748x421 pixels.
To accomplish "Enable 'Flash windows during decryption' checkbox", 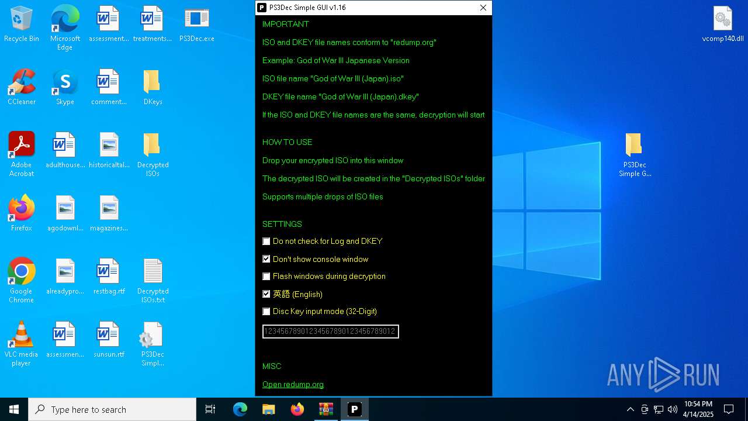I will pos(266,276).
